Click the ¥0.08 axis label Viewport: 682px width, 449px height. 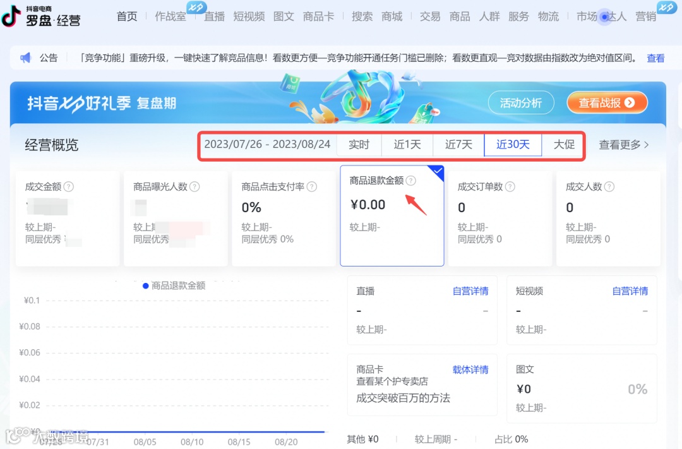[x=30, y=326]
